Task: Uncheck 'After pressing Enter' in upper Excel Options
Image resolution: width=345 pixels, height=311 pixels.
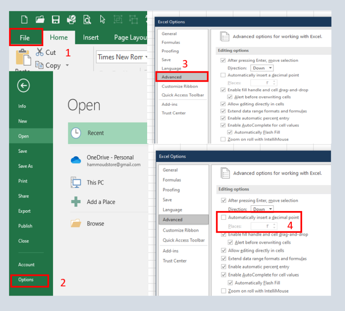Action: [x=223, y=61]
